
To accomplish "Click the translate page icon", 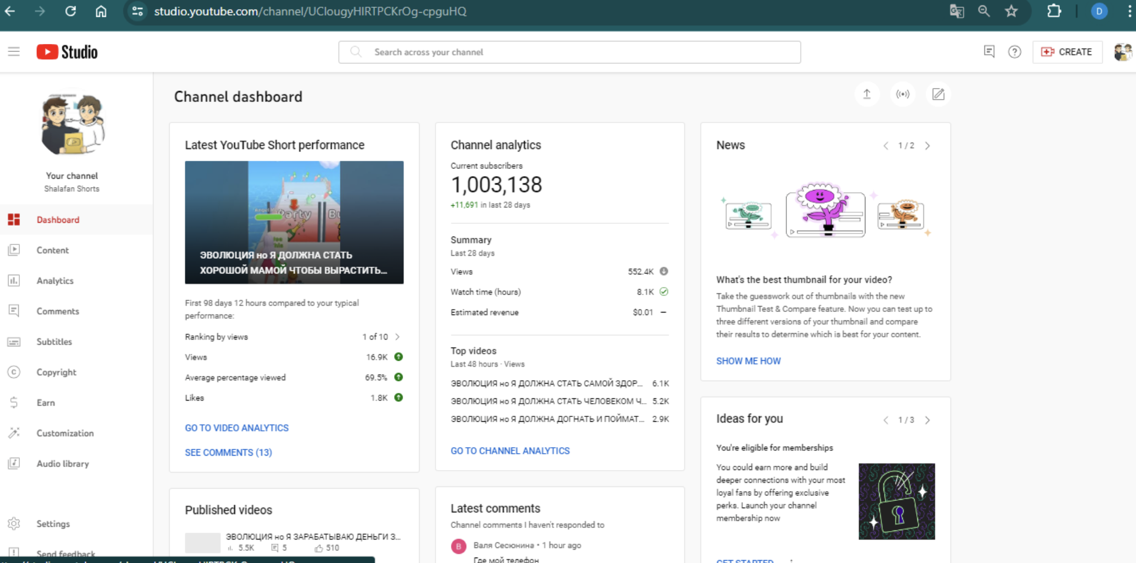I will coord(957,11).
